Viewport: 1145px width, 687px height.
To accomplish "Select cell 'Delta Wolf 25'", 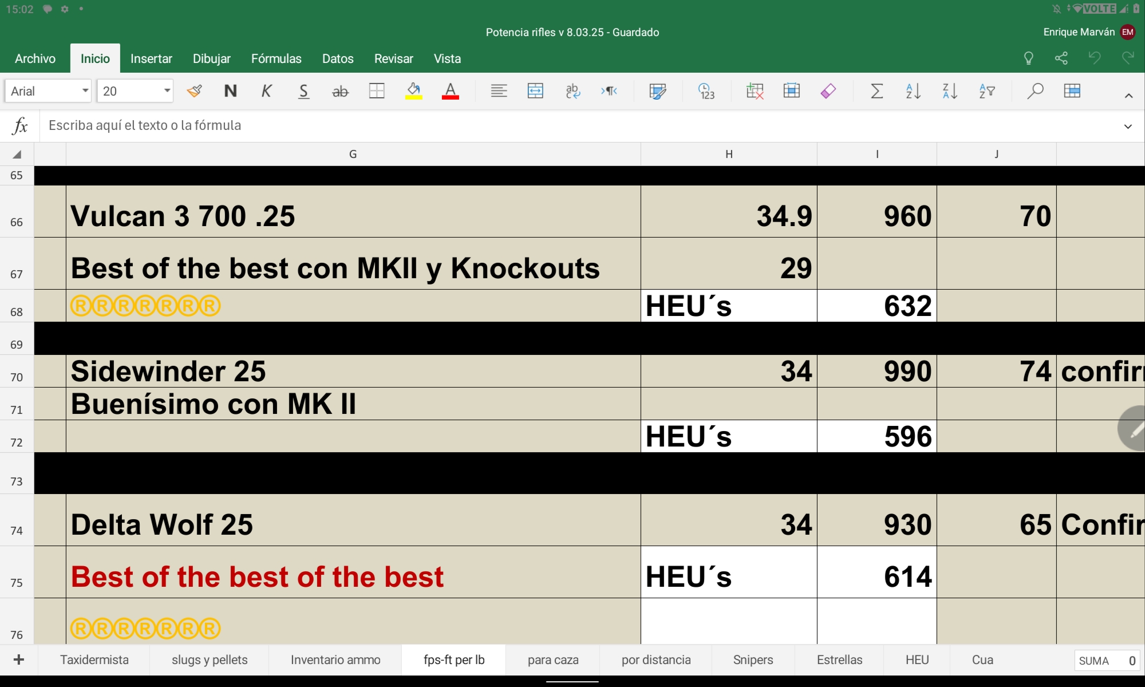I will point(353,520).
